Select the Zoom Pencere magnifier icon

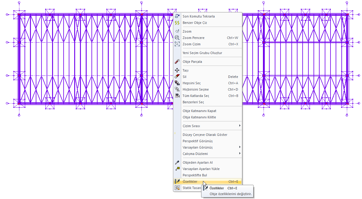178,38
